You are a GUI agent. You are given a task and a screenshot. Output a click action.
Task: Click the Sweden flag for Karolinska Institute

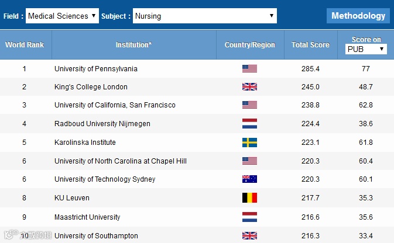[x=249, y=143]
